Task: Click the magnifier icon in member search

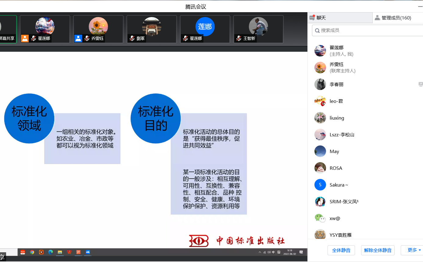Action: point(317,30)
